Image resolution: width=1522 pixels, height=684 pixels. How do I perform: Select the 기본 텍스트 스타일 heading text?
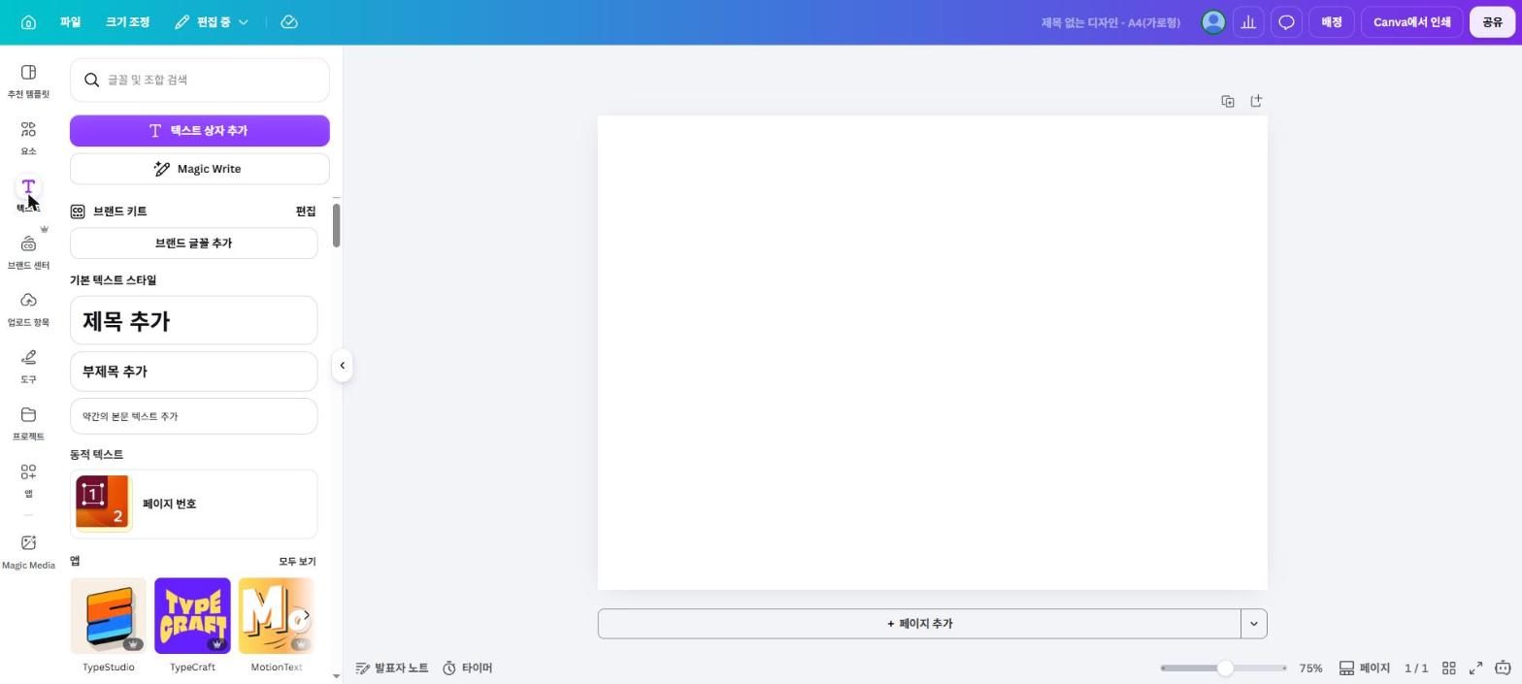click(x=113, y=280)
